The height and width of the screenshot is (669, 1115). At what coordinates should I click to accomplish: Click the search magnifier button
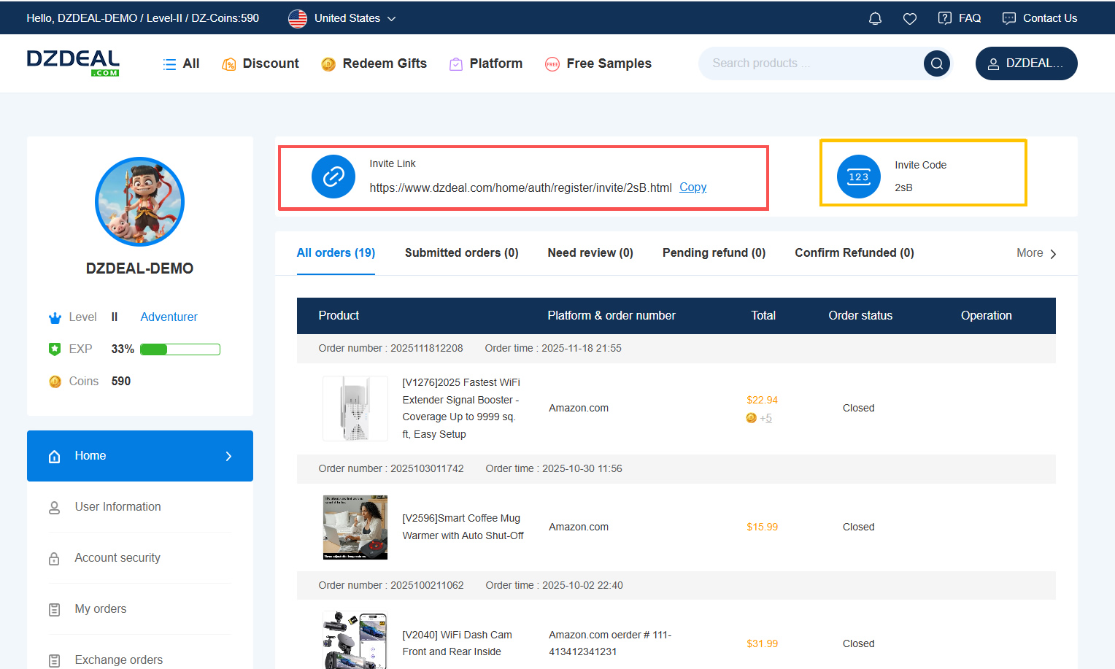[x=936, y=63]
